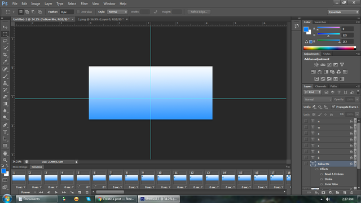Viewport: 361px width, 203px height.
Task: Collapse effects of the Follow Me layer
Action: tap(355, 164)
